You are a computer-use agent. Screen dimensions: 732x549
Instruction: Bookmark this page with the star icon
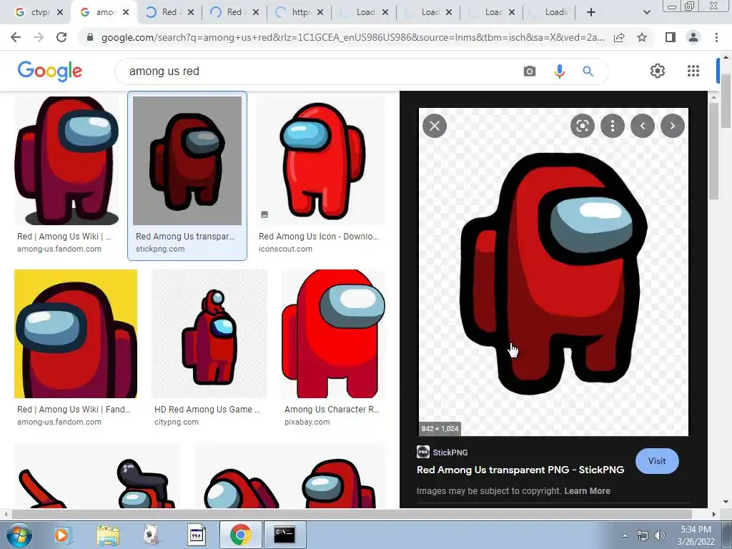coord(642,37)
